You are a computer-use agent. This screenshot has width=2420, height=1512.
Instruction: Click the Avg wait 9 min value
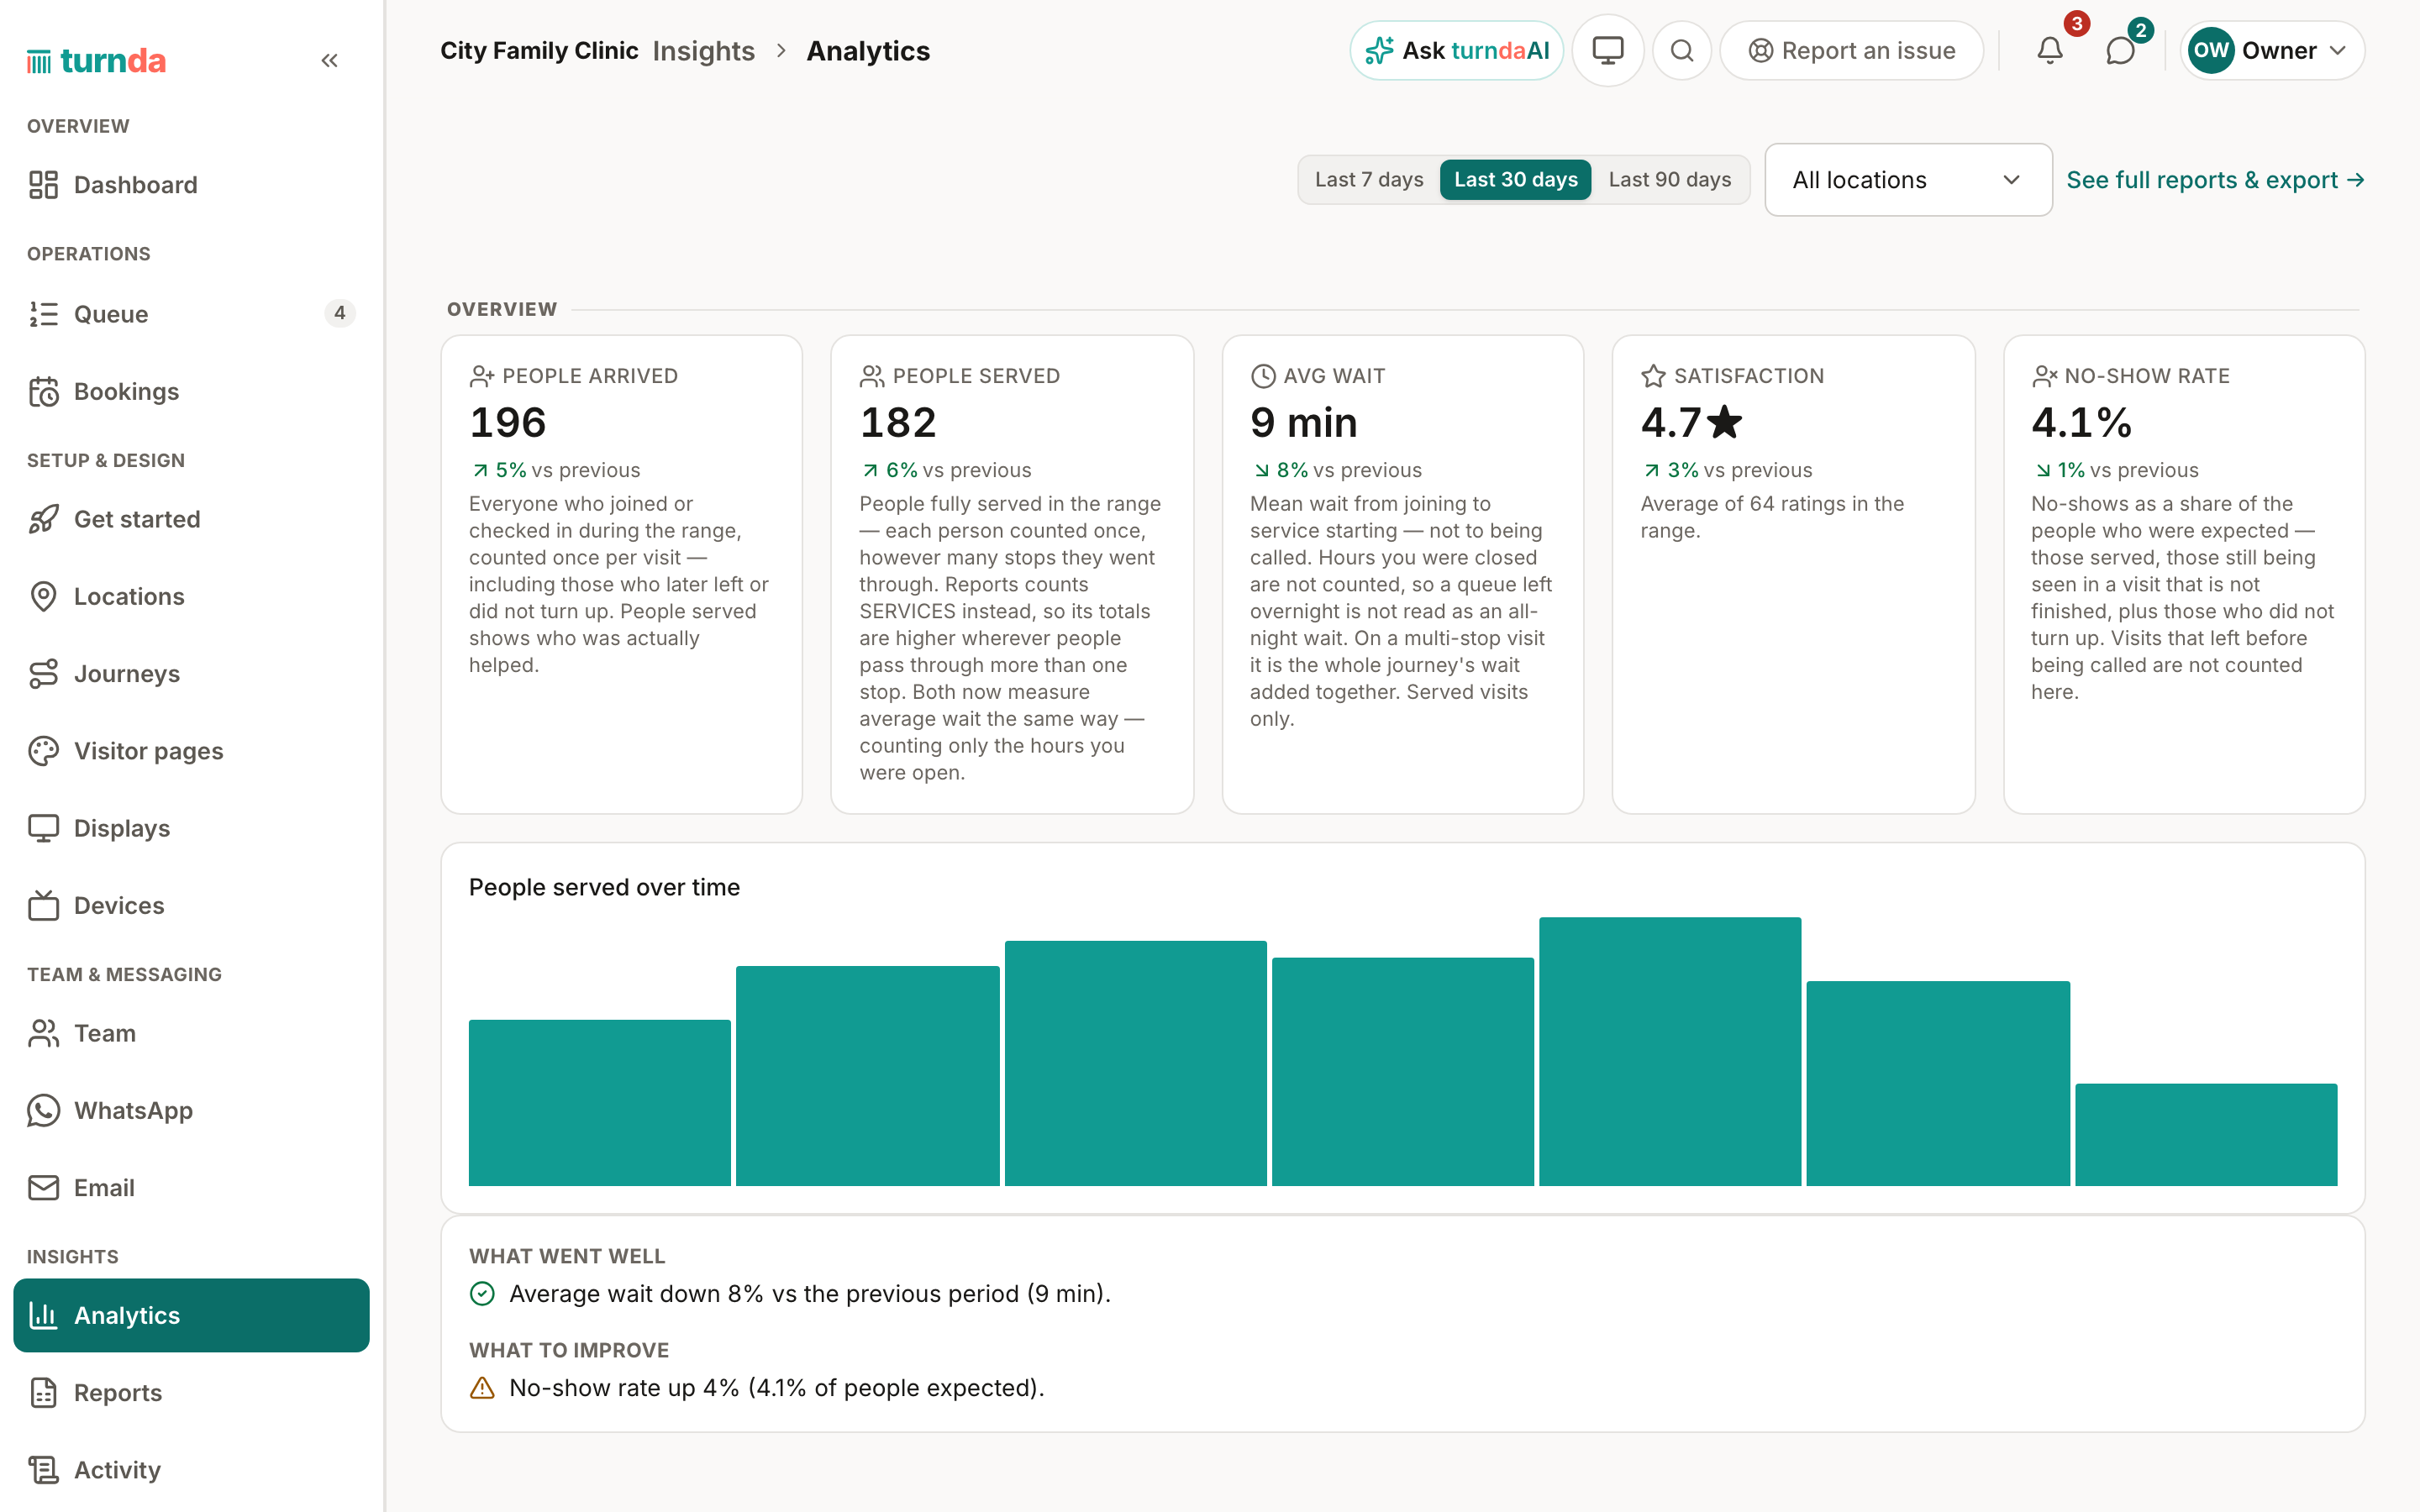[x=1303, y=423]
